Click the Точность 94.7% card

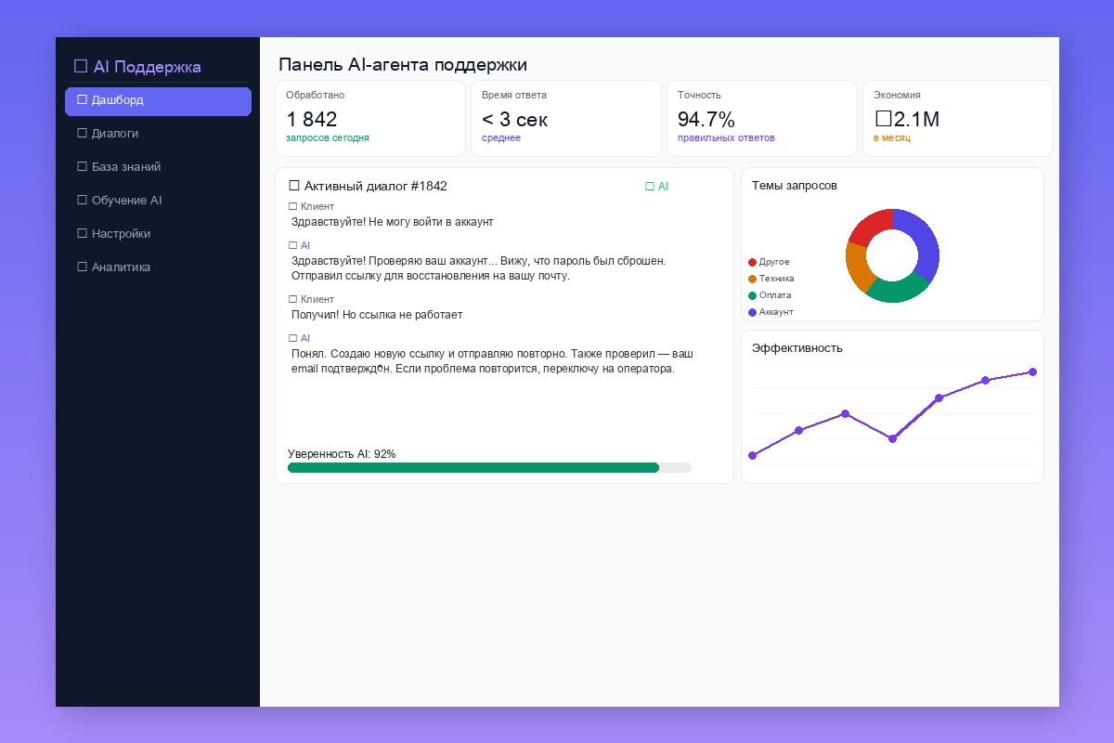point(762,118)
